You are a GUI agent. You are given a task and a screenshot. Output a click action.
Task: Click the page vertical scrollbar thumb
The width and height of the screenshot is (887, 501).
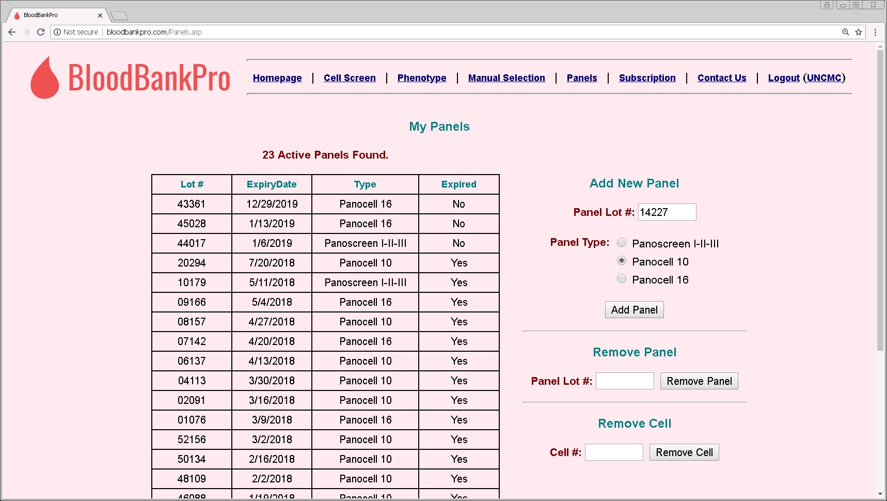pyautogui.click(x=880, y=200)
